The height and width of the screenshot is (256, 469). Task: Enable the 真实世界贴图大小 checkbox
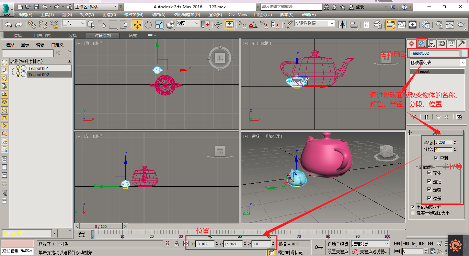[x=413, y=212]
